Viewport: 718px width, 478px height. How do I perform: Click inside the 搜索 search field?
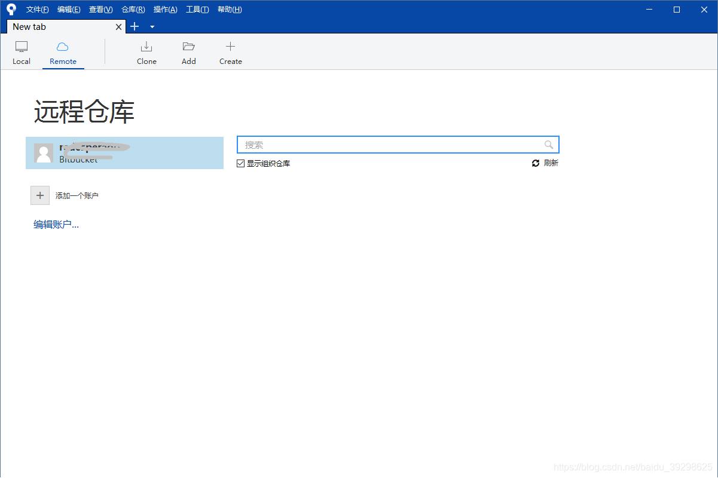tap(398, 145)
